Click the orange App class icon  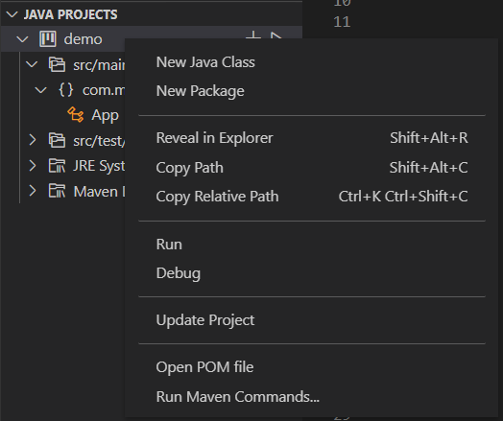pos(76,114)
